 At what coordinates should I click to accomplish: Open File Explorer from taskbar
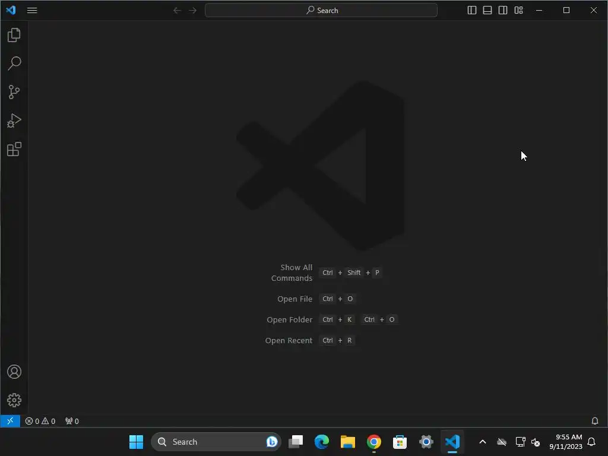pyautogui.click(x=348, y=442)
